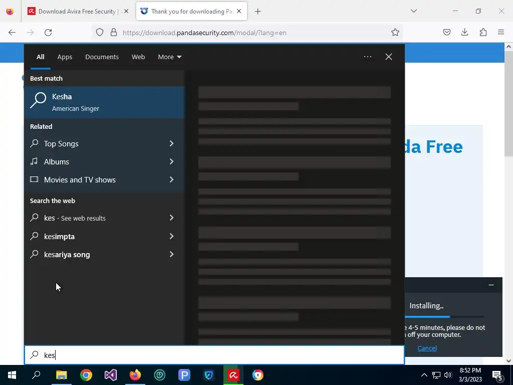Open the tracking protection shield icon
The height and width of the screenshot is (385, 513).
(100, 33)
